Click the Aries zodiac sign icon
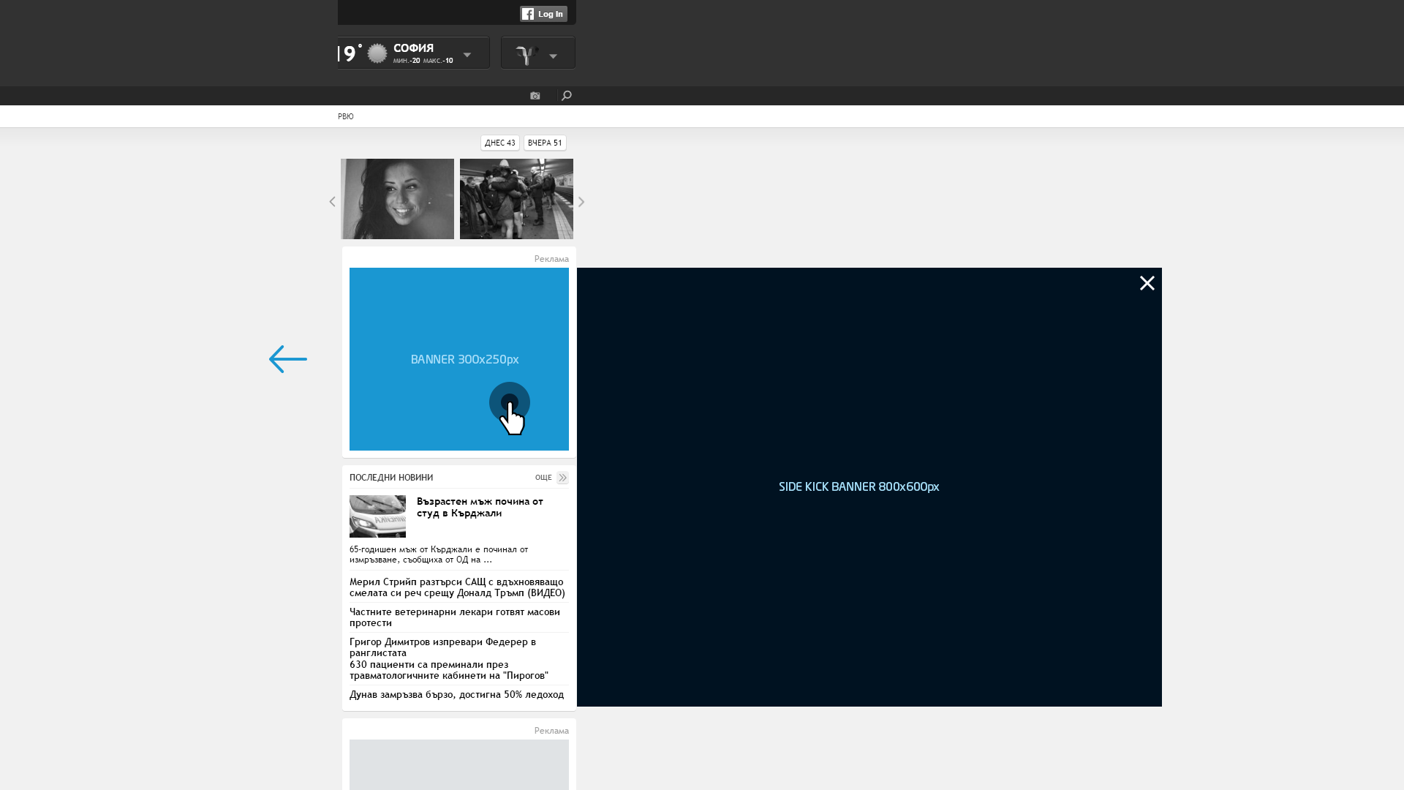Image resolution: width=1404 pixels, height=790 pixels. click(526, 55)
